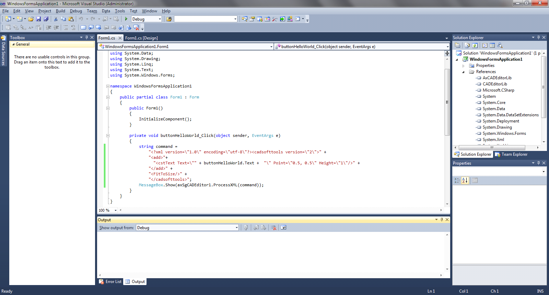The image size is (549, 295).
Task: Click the Save All icon
Action: click(46, 19)
